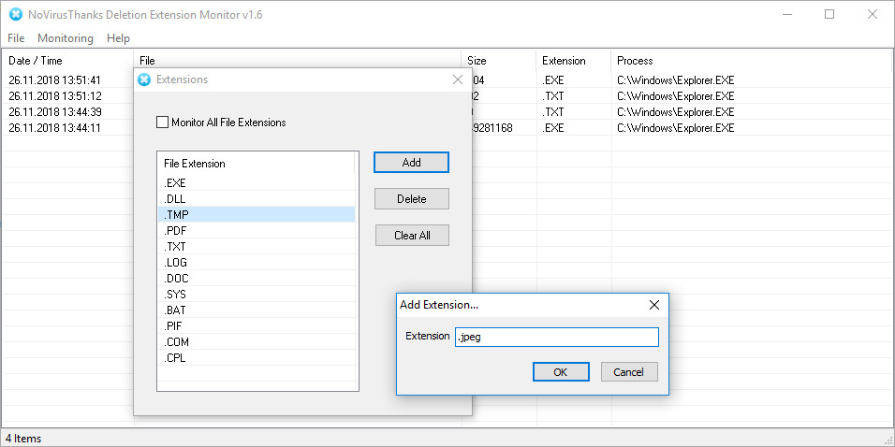Click the Process column header
895x447 pixels.
point(753,61)
